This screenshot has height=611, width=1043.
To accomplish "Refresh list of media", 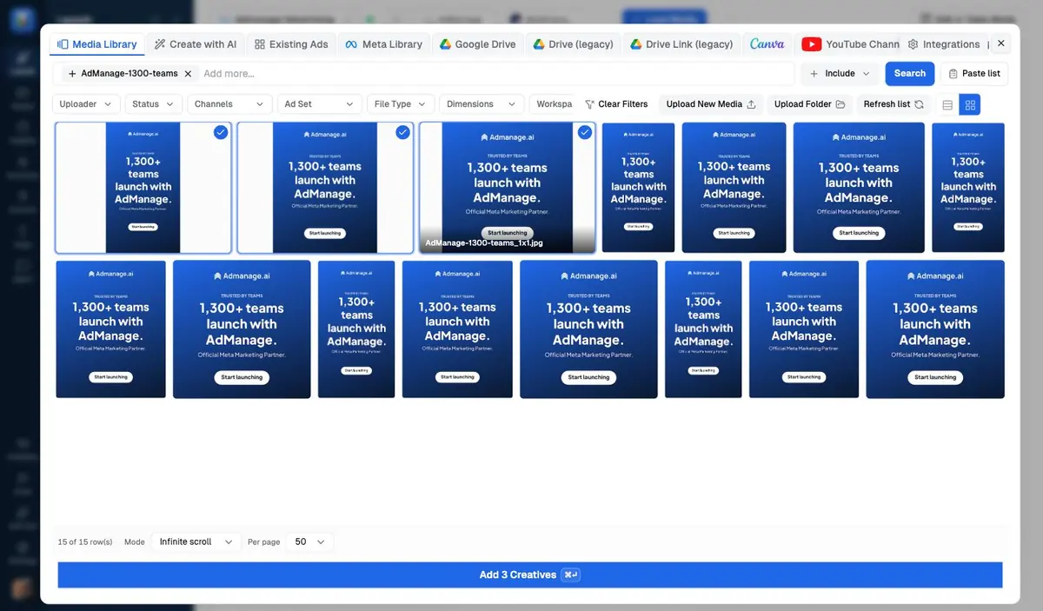I will point(894,104).
